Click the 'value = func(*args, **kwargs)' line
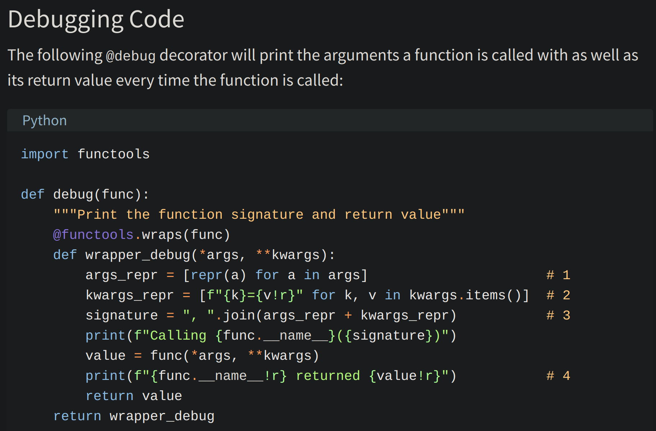 (202, 355)
